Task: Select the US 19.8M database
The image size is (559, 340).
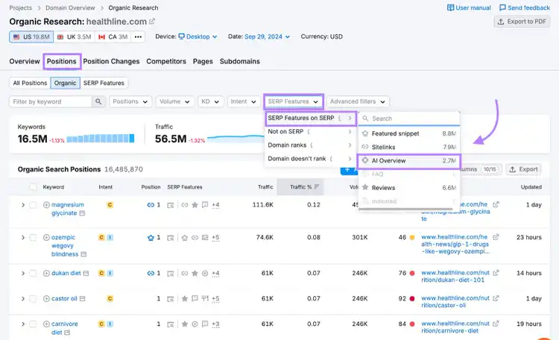Action: click(x=31, y=37)
